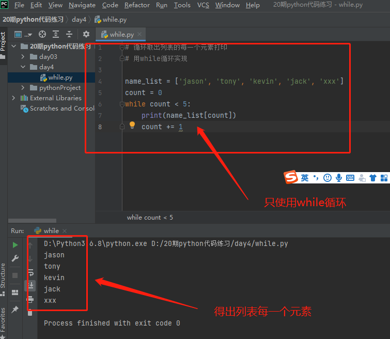Open the project panel settings gear
Viewport: 390px width, 339px height.
coord(86,34)
